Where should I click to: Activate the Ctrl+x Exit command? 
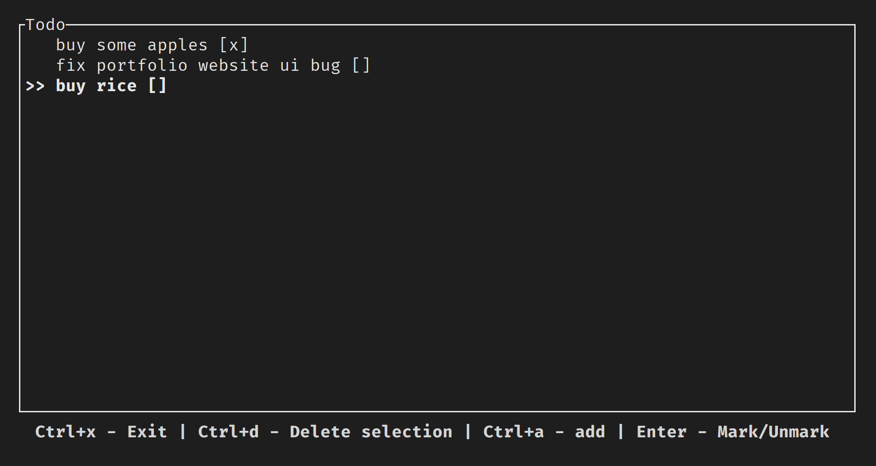tap(100, 432)
